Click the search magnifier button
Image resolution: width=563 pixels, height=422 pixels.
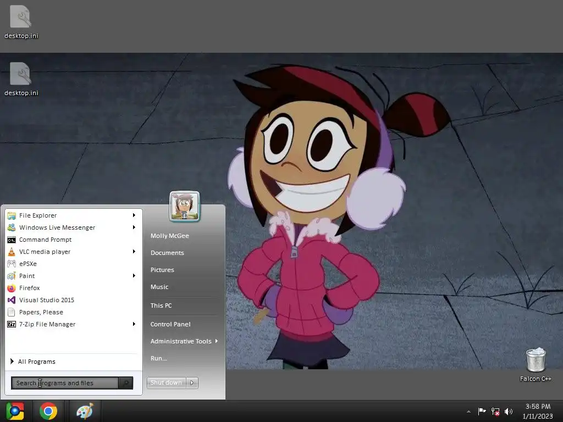coord(126,383)
